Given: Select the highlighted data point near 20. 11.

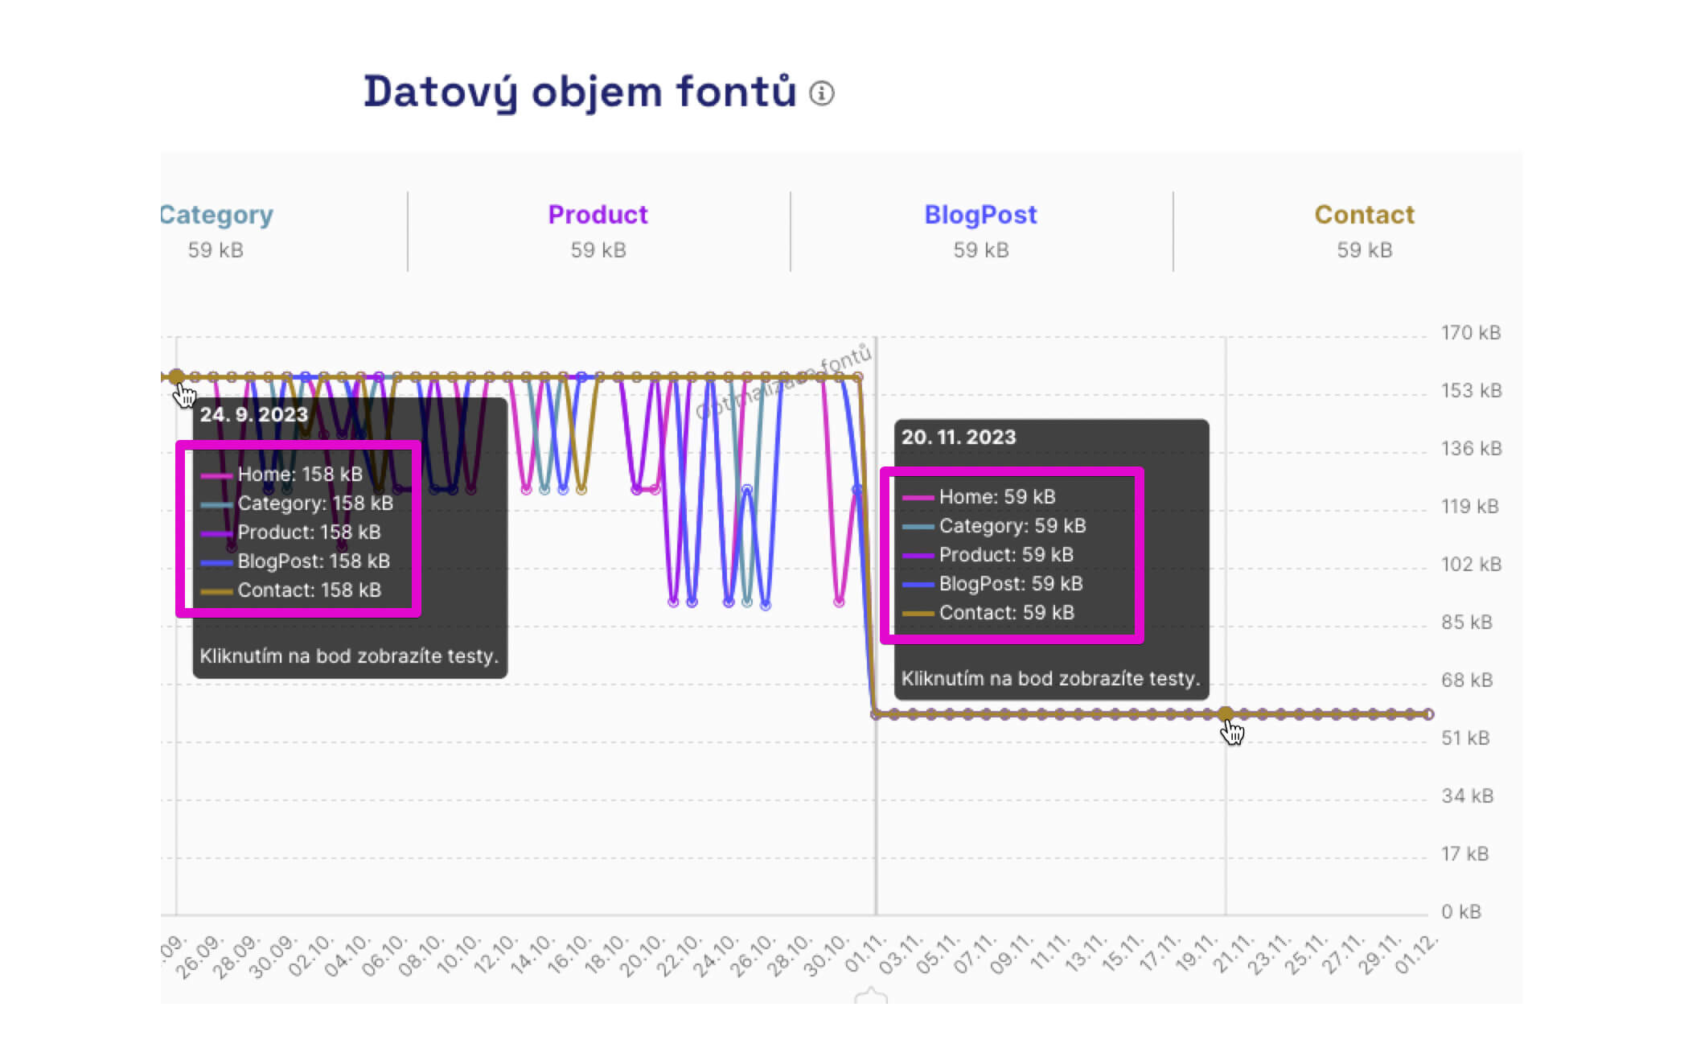Looking at the screenshot, I should (1227, 713).
